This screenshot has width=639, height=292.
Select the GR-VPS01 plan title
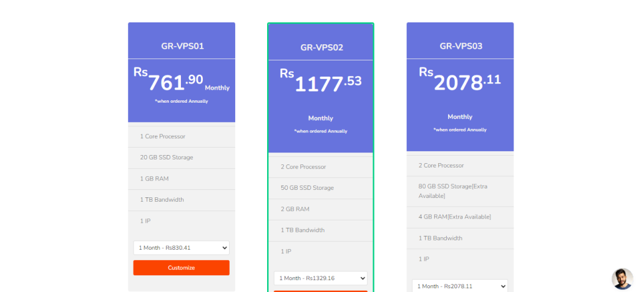tap(182, 45)
